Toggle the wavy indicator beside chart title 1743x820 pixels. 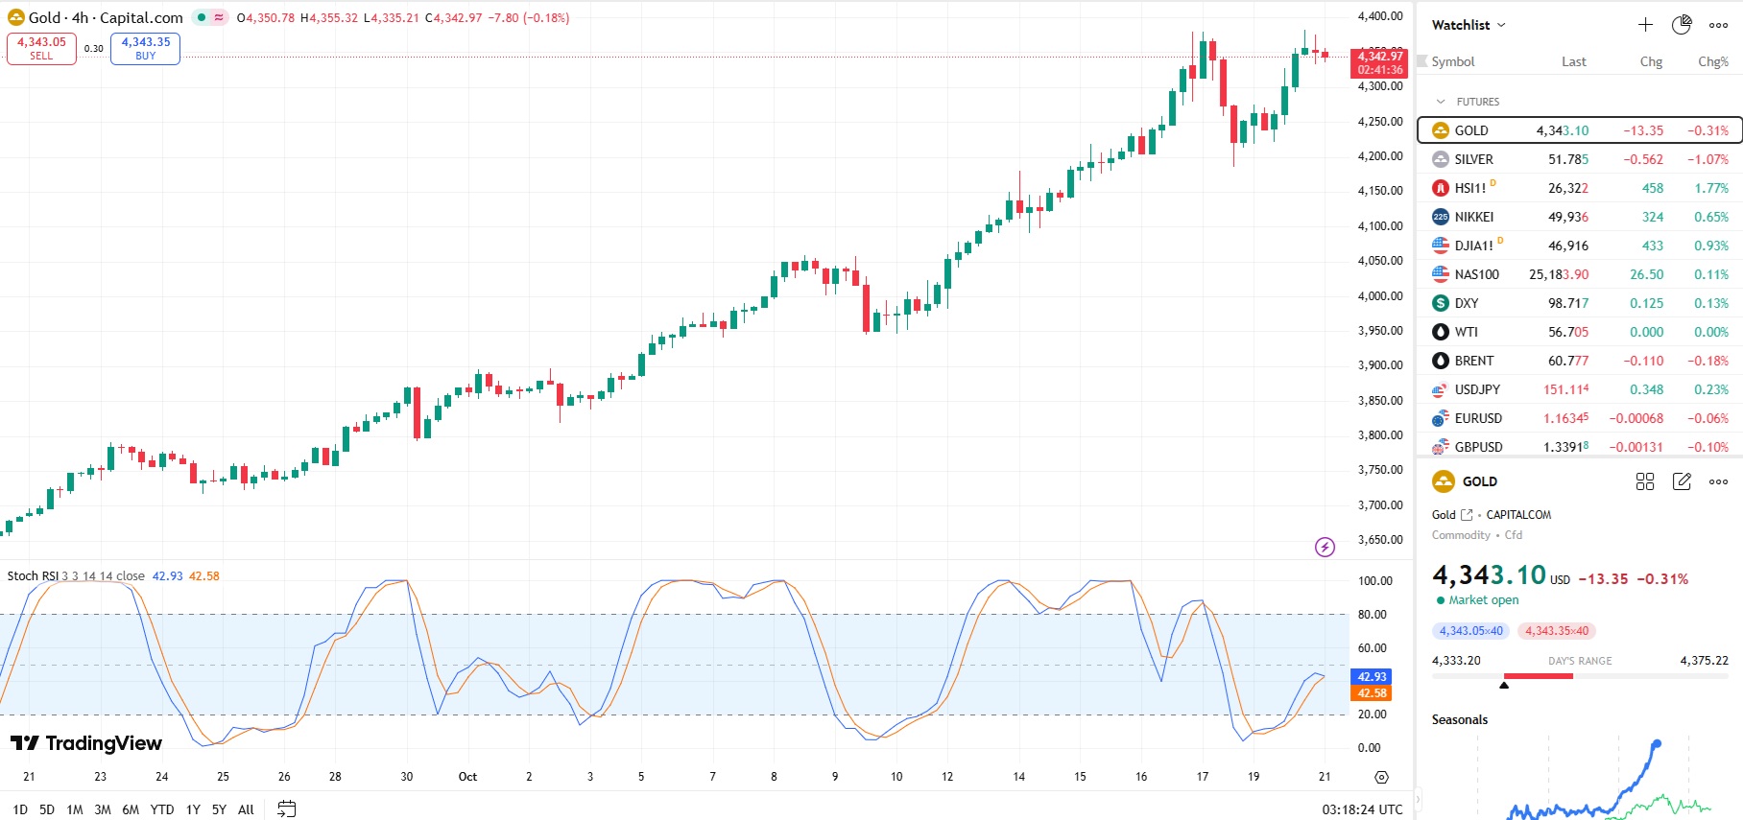point(219,17)
